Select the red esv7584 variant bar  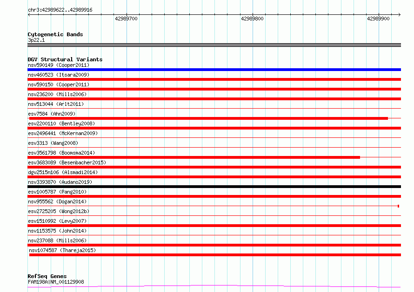pos(208,118)
